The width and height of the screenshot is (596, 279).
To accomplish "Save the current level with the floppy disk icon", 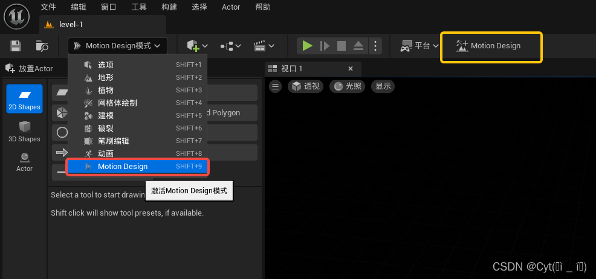I will [x=16, y=46].
